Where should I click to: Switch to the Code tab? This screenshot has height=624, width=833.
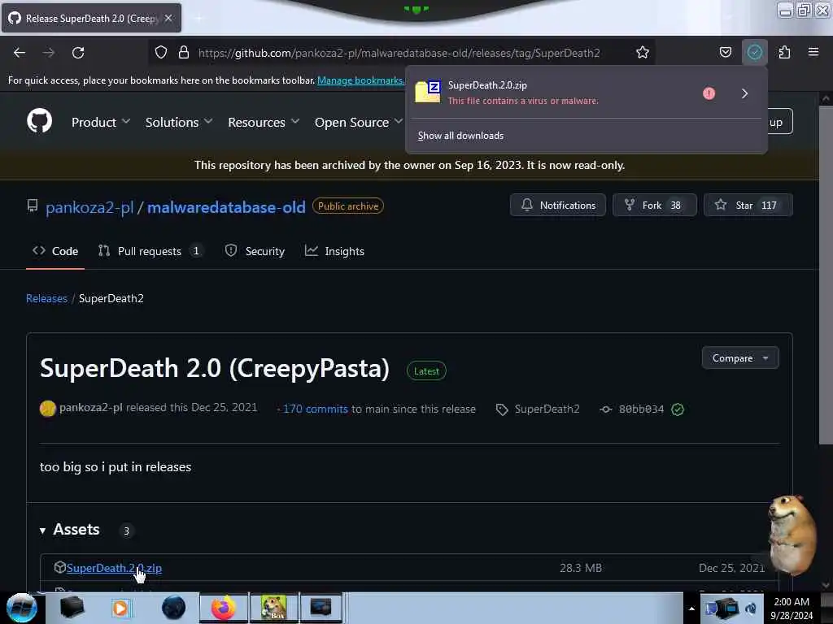point(55,251)
